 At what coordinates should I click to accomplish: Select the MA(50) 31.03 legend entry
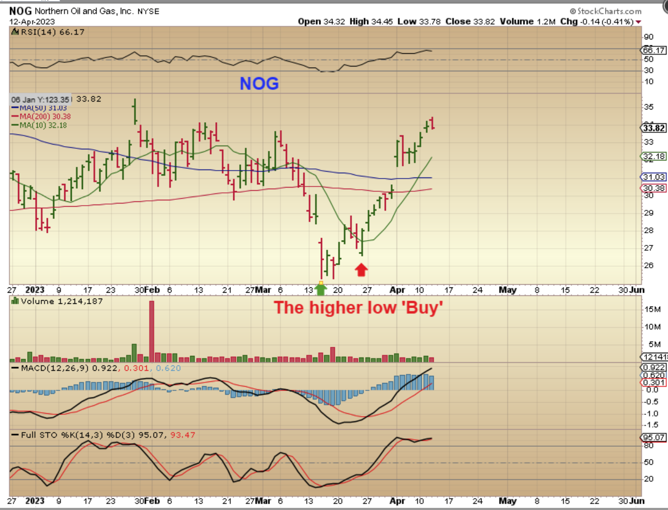click(40, 108)
